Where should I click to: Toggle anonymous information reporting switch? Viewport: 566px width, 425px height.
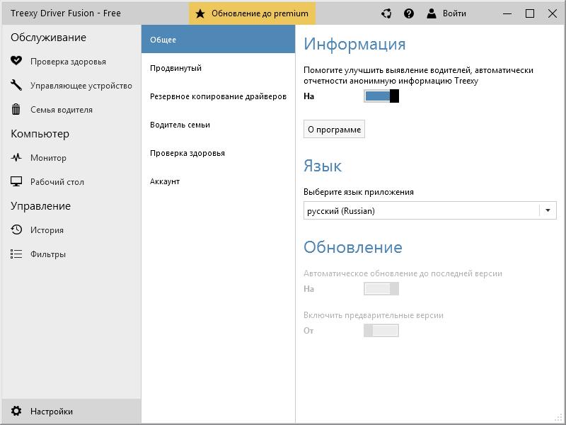pyautogui.click(x=381, y=96)
